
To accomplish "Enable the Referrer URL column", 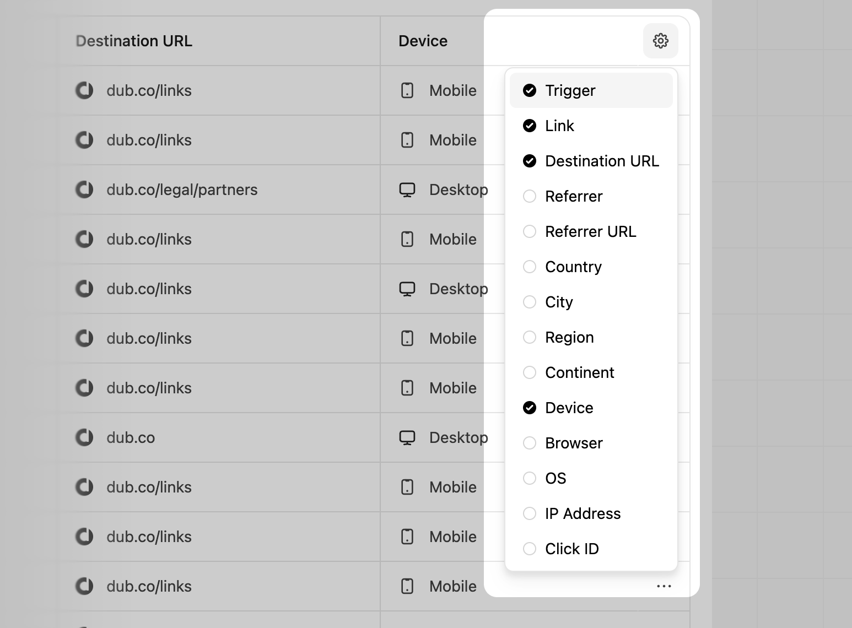I will [x=591, y=231].
